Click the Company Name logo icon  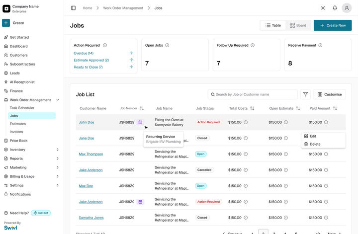6,8
